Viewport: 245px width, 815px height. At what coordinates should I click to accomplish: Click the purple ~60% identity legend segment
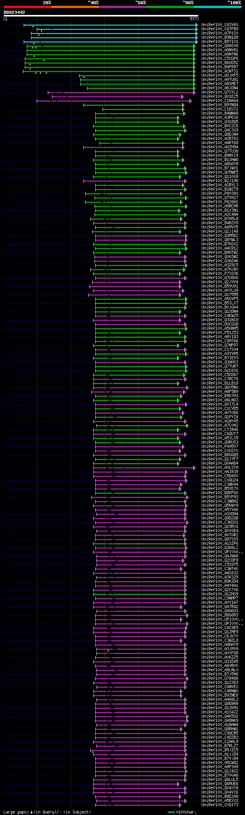click(122, 7)
